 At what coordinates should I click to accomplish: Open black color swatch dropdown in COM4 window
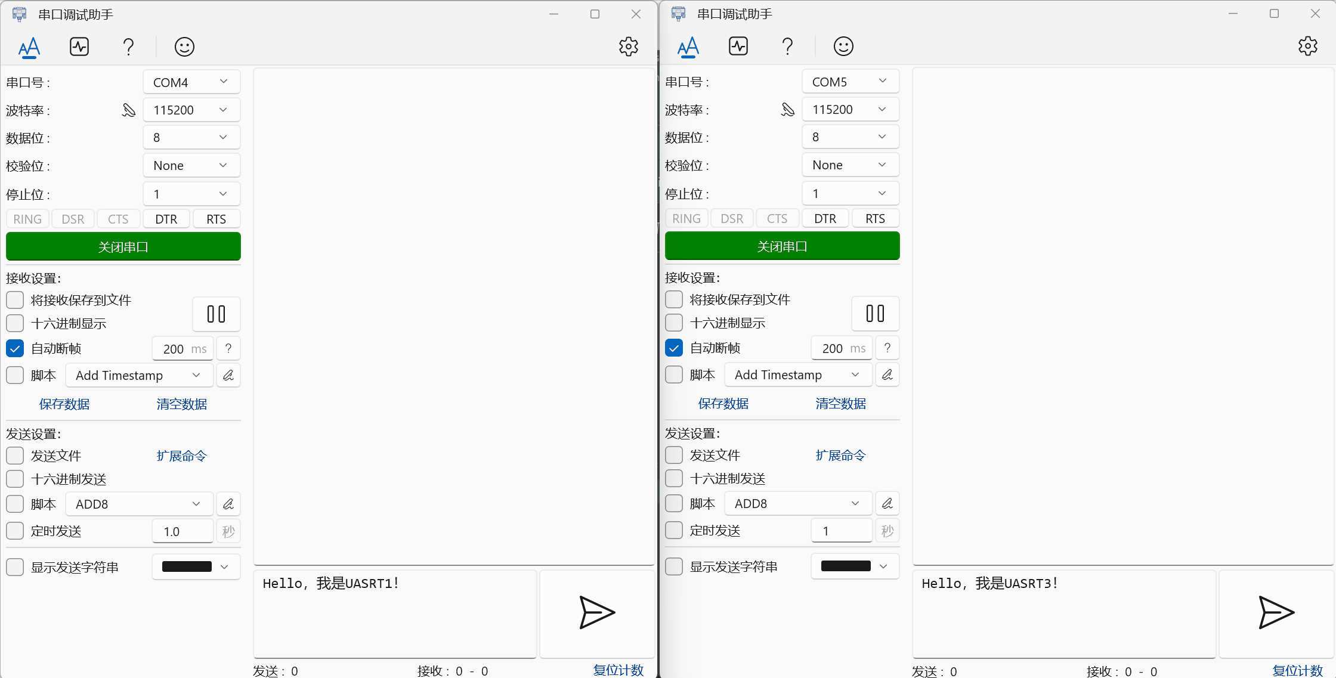click(x=196, y=567)
